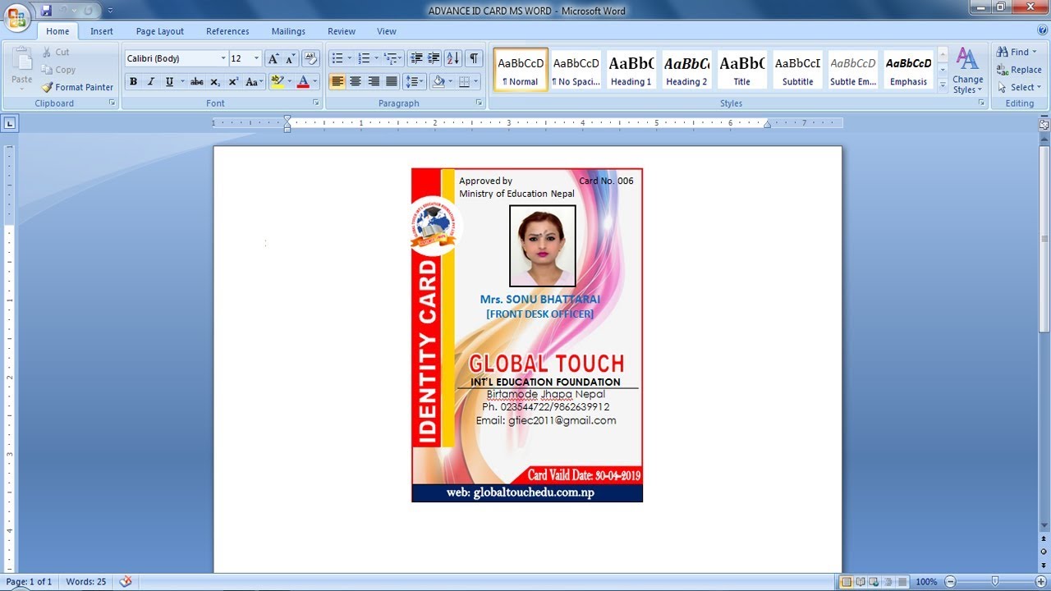Justify paragraph text
Screen dimensions: 1051x591
pyautogui.click(x=392, y=81)
